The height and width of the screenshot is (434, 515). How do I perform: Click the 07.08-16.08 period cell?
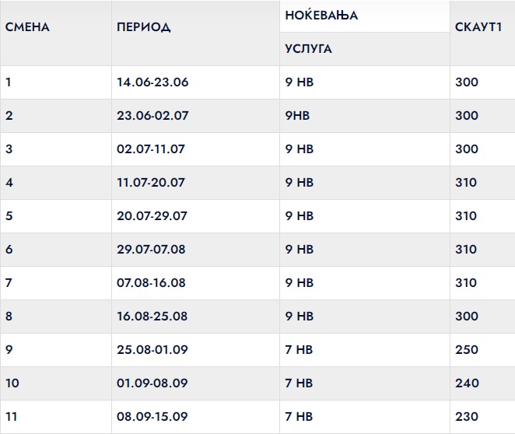(x=152, y=283)
